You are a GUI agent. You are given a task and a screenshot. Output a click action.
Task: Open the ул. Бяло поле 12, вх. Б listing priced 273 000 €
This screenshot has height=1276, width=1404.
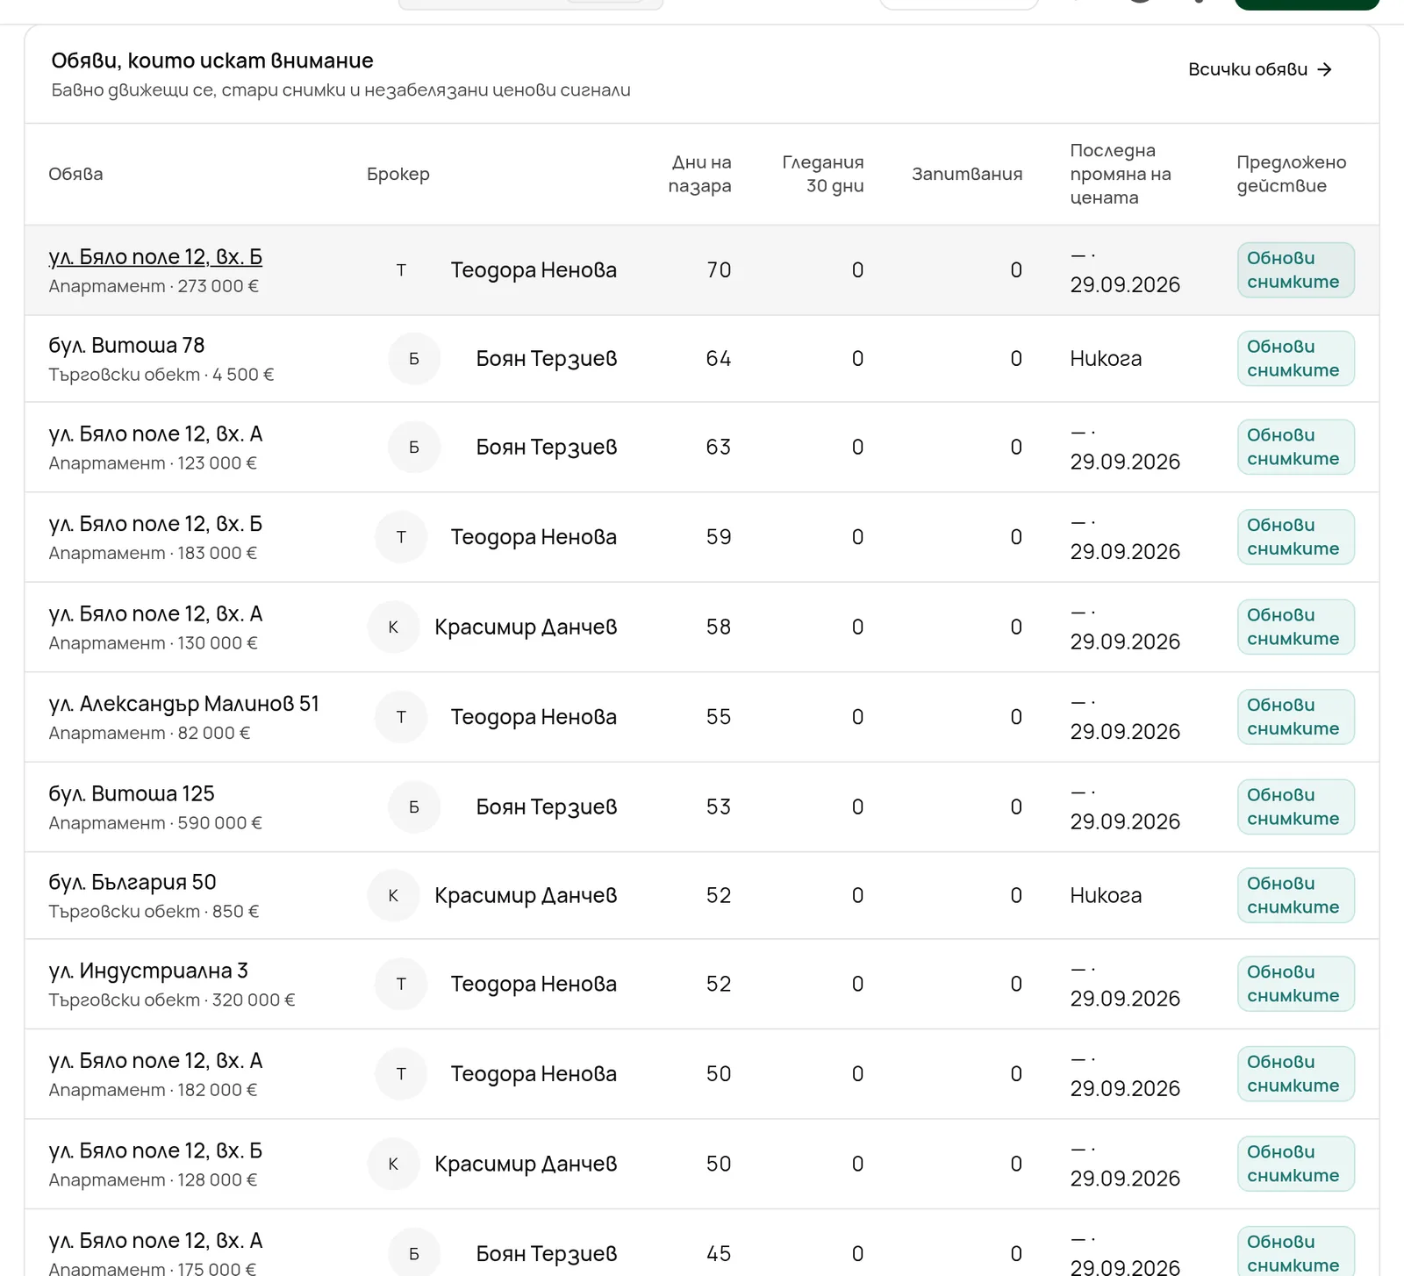(155, 257)
